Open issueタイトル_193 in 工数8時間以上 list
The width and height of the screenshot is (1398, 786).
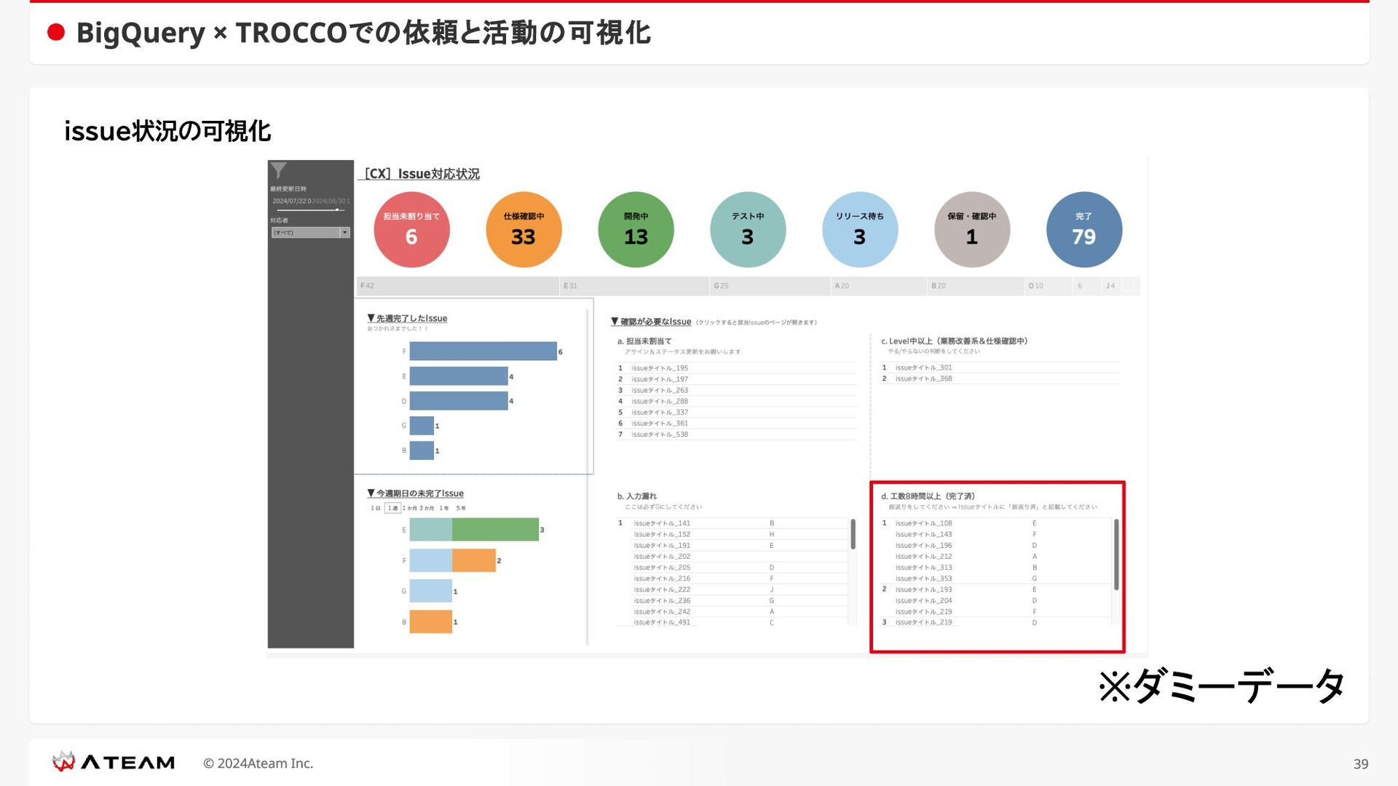tap(923, 589)
